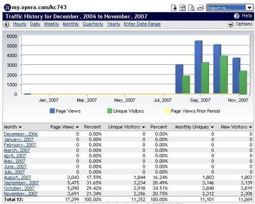Open the November, 2007 month link
This screenshot has width=255, height=204.
tap(21, 194)
